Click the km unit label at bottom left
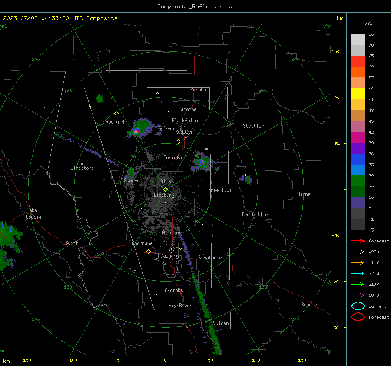 click(x=7, y=361)
